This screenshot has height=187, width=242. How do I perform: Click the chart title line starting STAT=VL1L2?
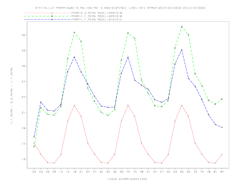[120, 8]
